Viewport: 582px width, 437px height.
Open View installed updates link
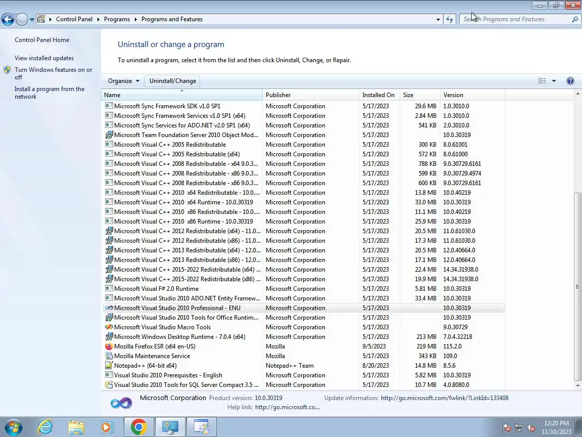[44, 58]
